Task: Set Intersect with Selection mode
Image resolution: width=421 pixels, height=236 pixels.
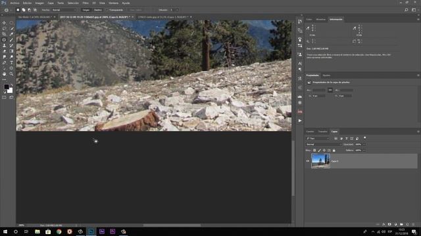Action: click(35, 10)
